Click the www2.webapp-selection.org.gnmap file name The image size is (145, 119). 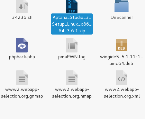coord(22,93)
